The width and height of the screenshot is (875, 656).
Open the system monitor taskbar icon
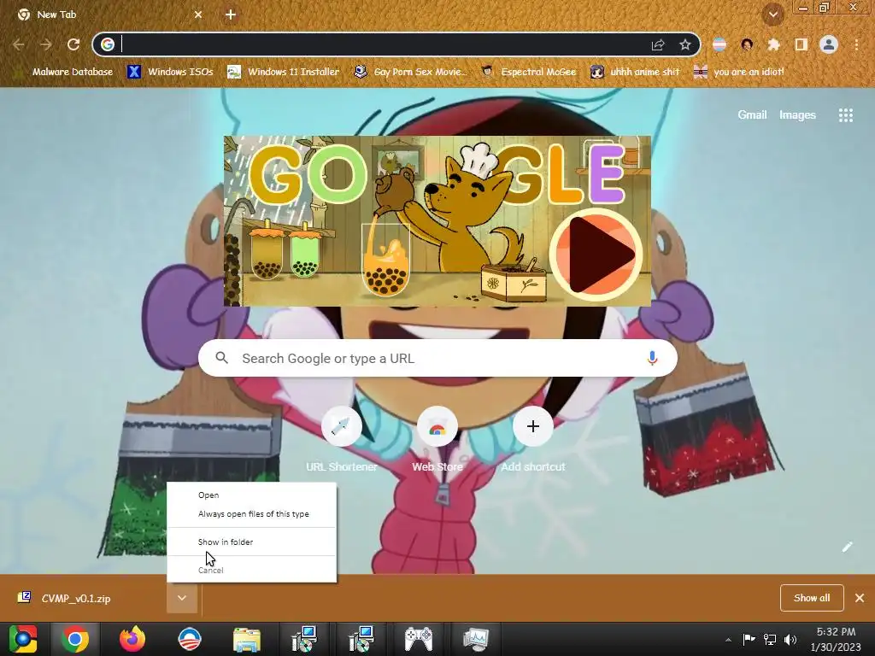point(475,639)
